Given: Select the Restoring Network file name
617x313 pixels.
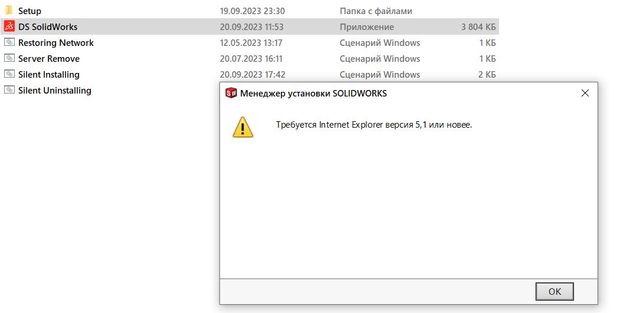Looking at the screenshot, I should pos(56,42).
